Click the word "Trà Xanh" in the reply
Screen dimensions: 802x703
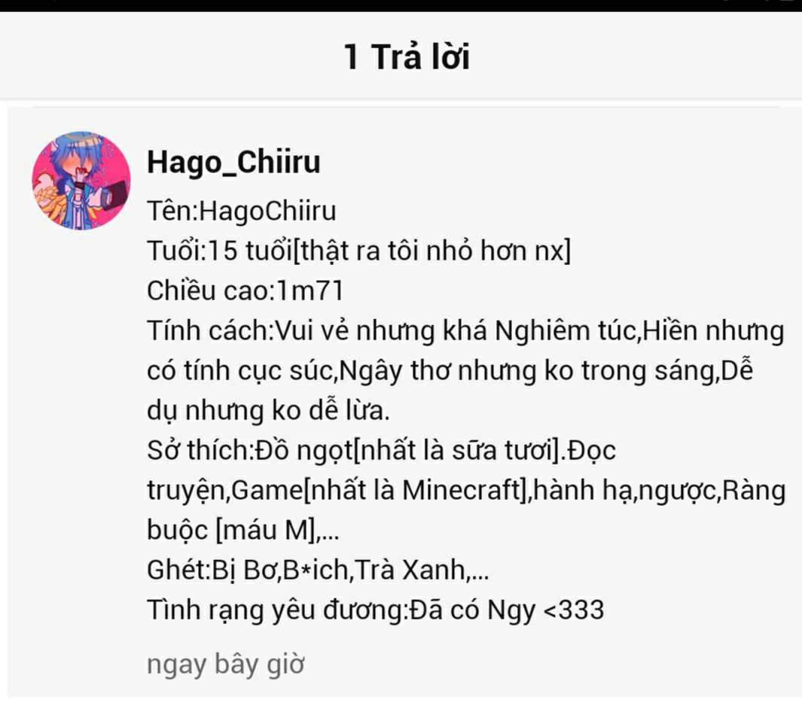pyautogui.click(x=409, y=570)
